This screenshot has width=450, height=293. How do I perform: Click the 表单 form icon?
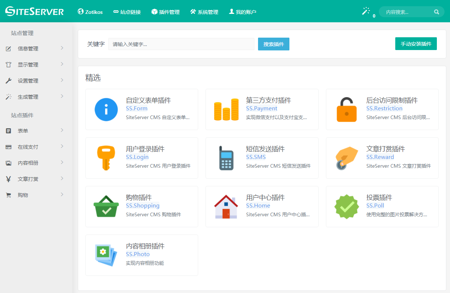tap(8, 131)
